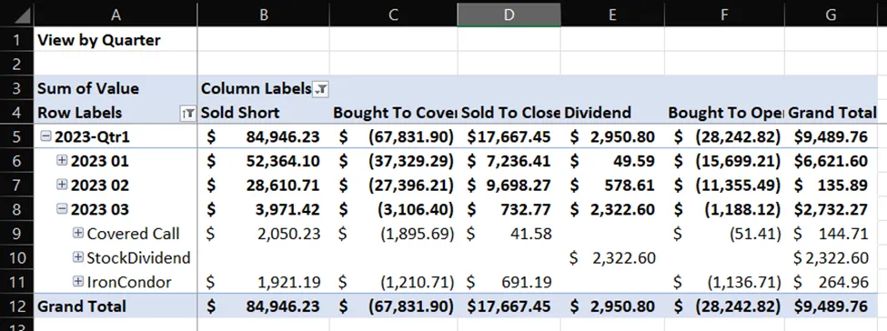Select column A header
The image size is (887, 331).
[116, 15]
